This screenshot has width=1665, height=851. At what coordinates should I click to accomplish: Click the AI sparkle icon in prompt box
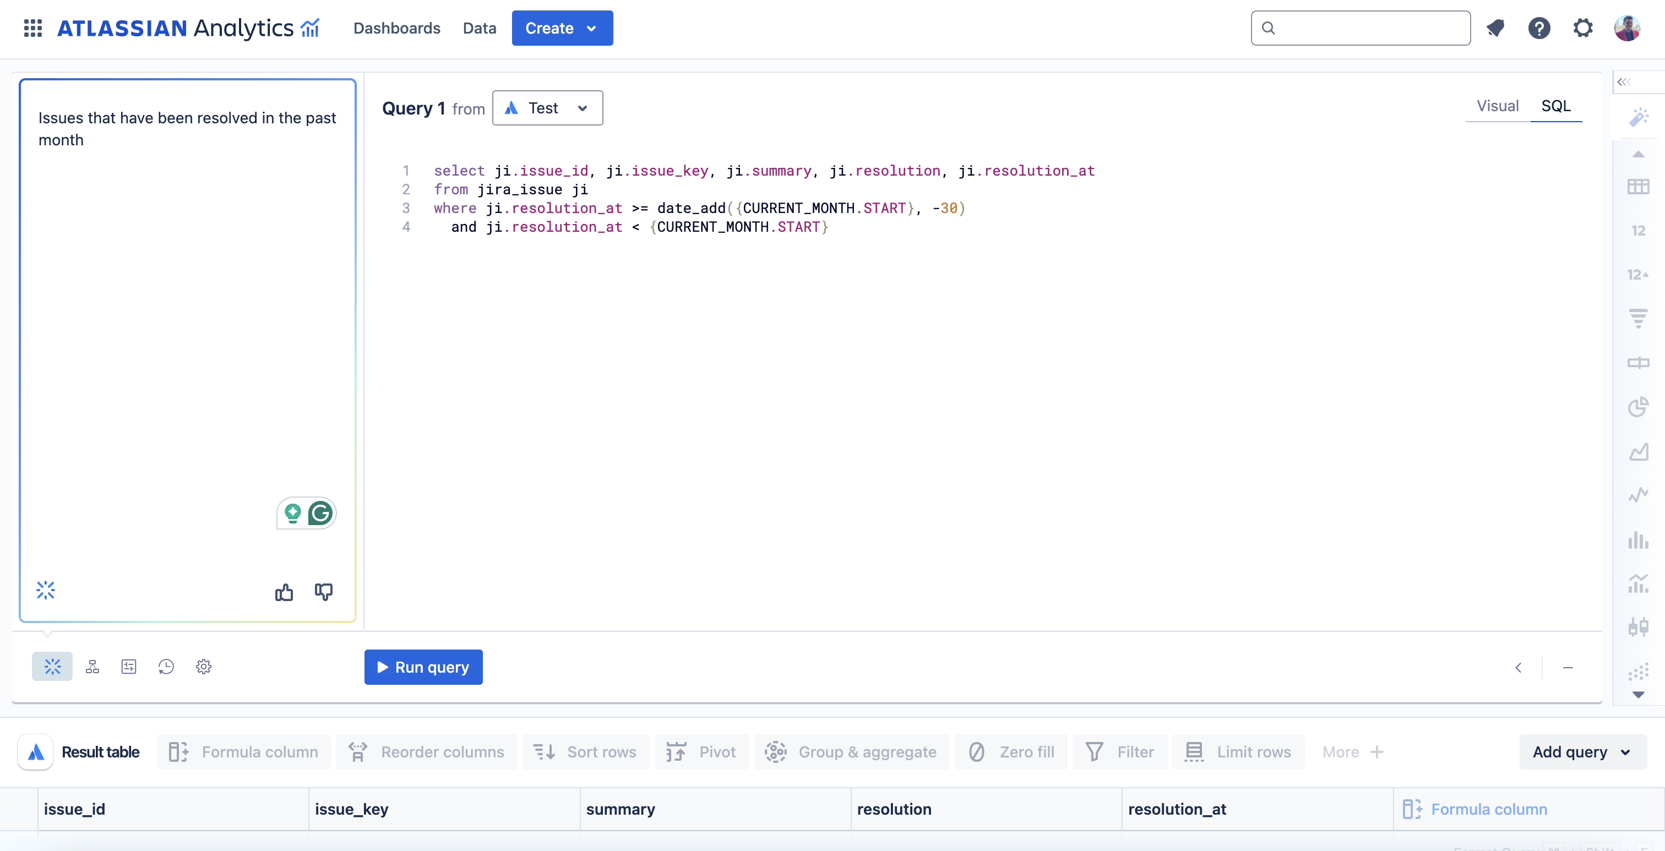(46, 590)
